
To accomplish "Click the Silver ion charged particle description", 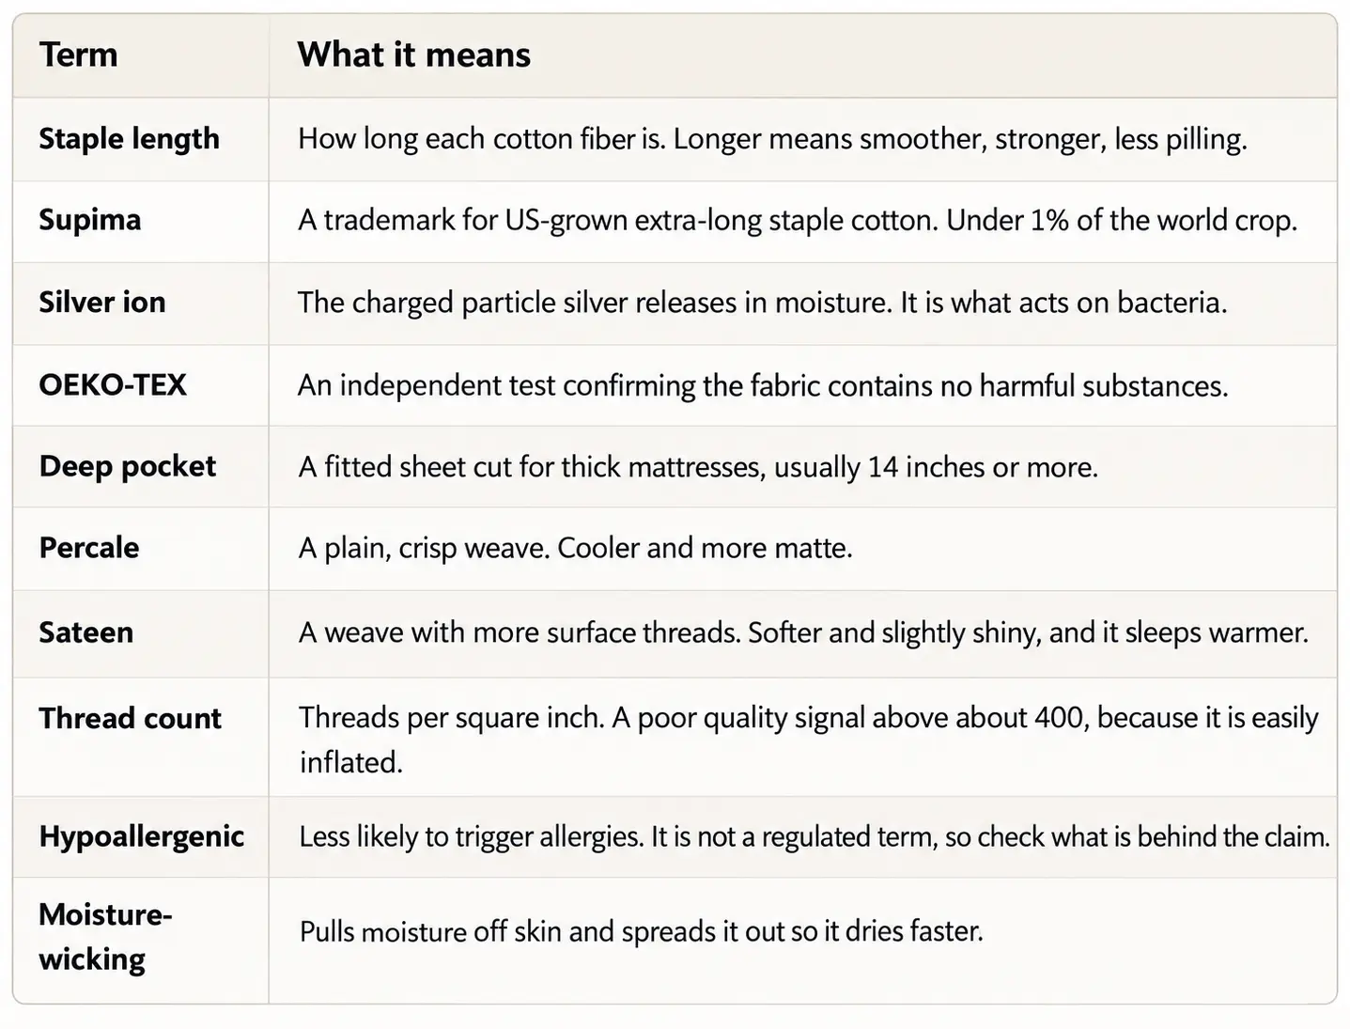I will coord(762,303).
